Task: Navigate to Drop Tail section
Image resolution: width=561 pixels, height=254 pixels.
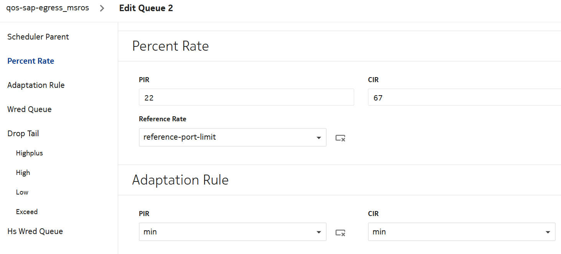Action: click(x=23, y=134)
